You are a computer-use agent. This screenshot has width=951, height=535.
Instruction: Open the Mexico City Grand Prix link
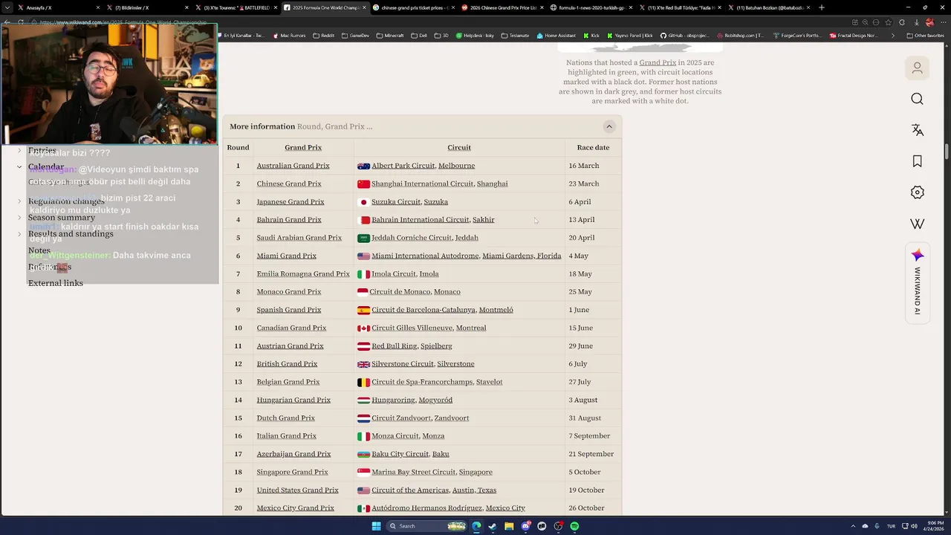click(x=295, y=508)
